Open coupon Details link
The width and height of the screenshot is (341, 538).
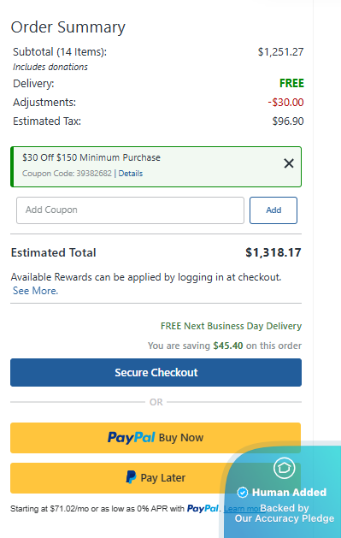[131, 174]
